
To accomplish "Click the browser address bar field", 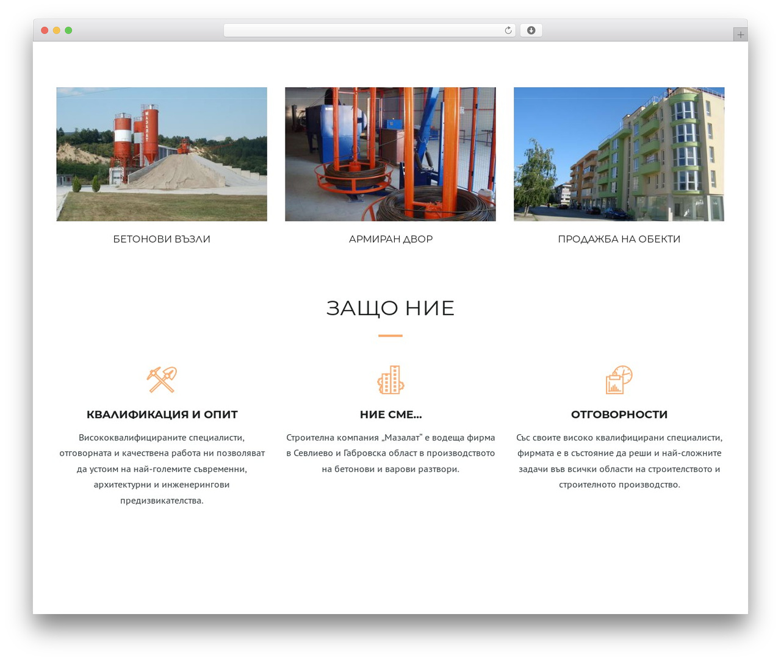I will [x=370, y=30].
